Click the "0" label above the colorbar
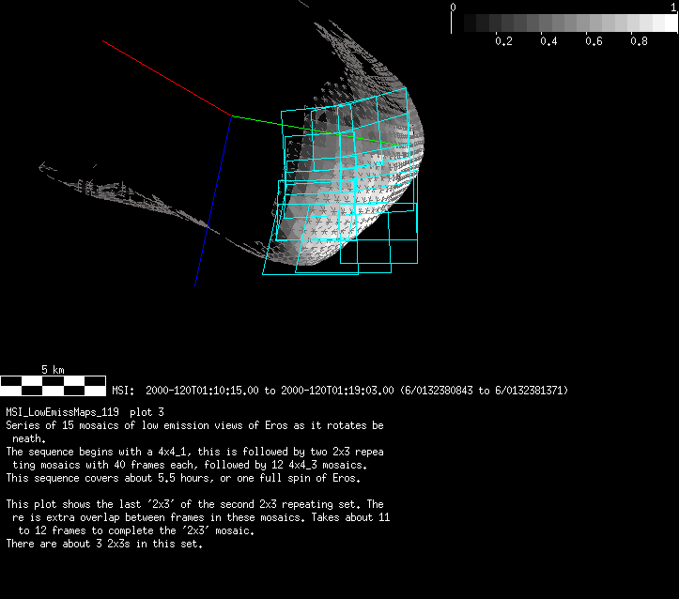The height and width of the screenshot is (599, 679). tap(454, 7)
